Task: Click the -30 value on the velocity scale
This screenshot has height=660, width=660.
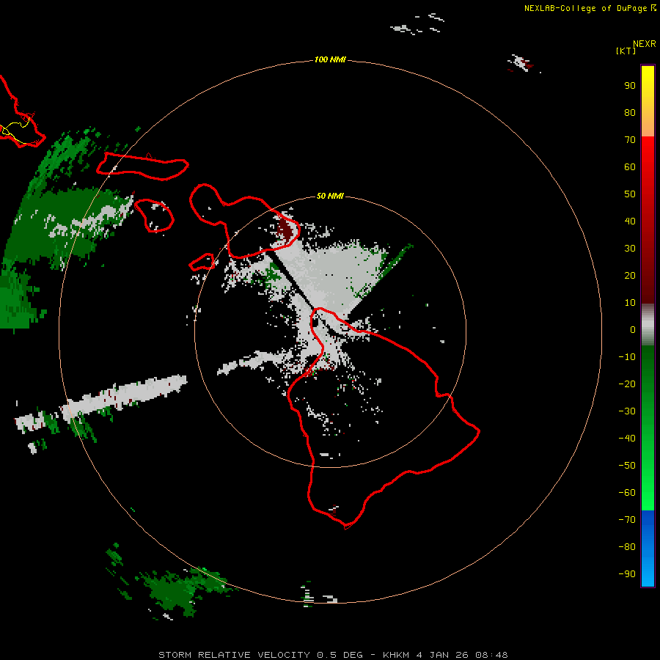Action: point(627,411)
